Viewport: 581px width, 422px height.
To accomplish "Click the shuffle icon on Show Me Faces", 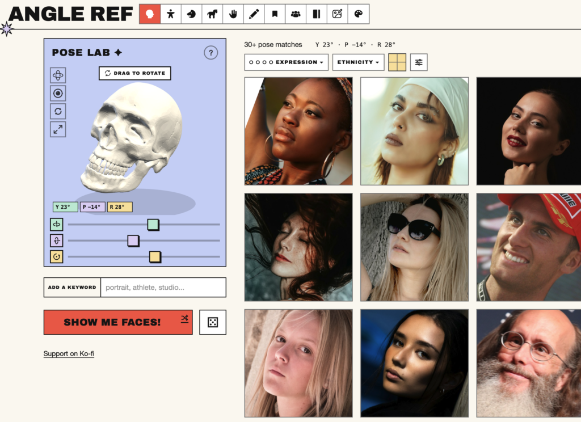I will pyautogui.click(x=184, y=318).
